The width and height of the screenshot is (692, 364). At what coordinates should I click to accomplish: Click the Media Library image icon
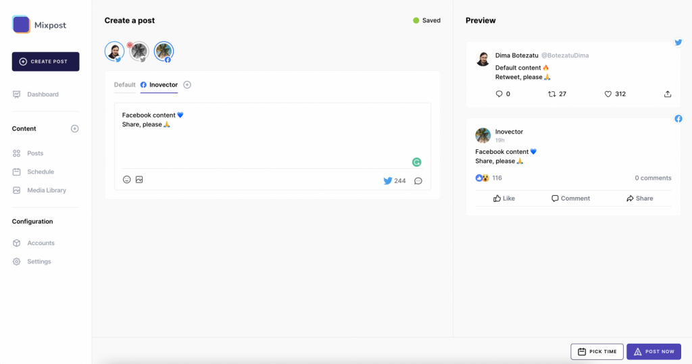pyautogui.click(x=17, y=190)
